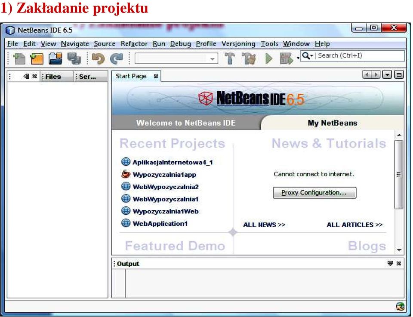Close the Output window
413x317 pixels.
tap(398, 263)
